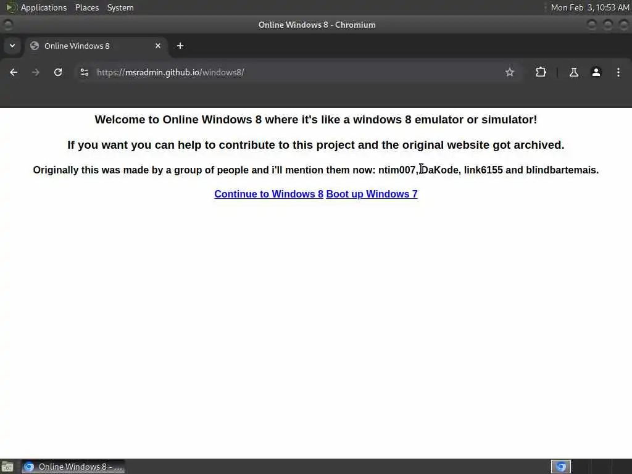
Task: Reload the Online Windows 8 page
Action: pos(58,72)
